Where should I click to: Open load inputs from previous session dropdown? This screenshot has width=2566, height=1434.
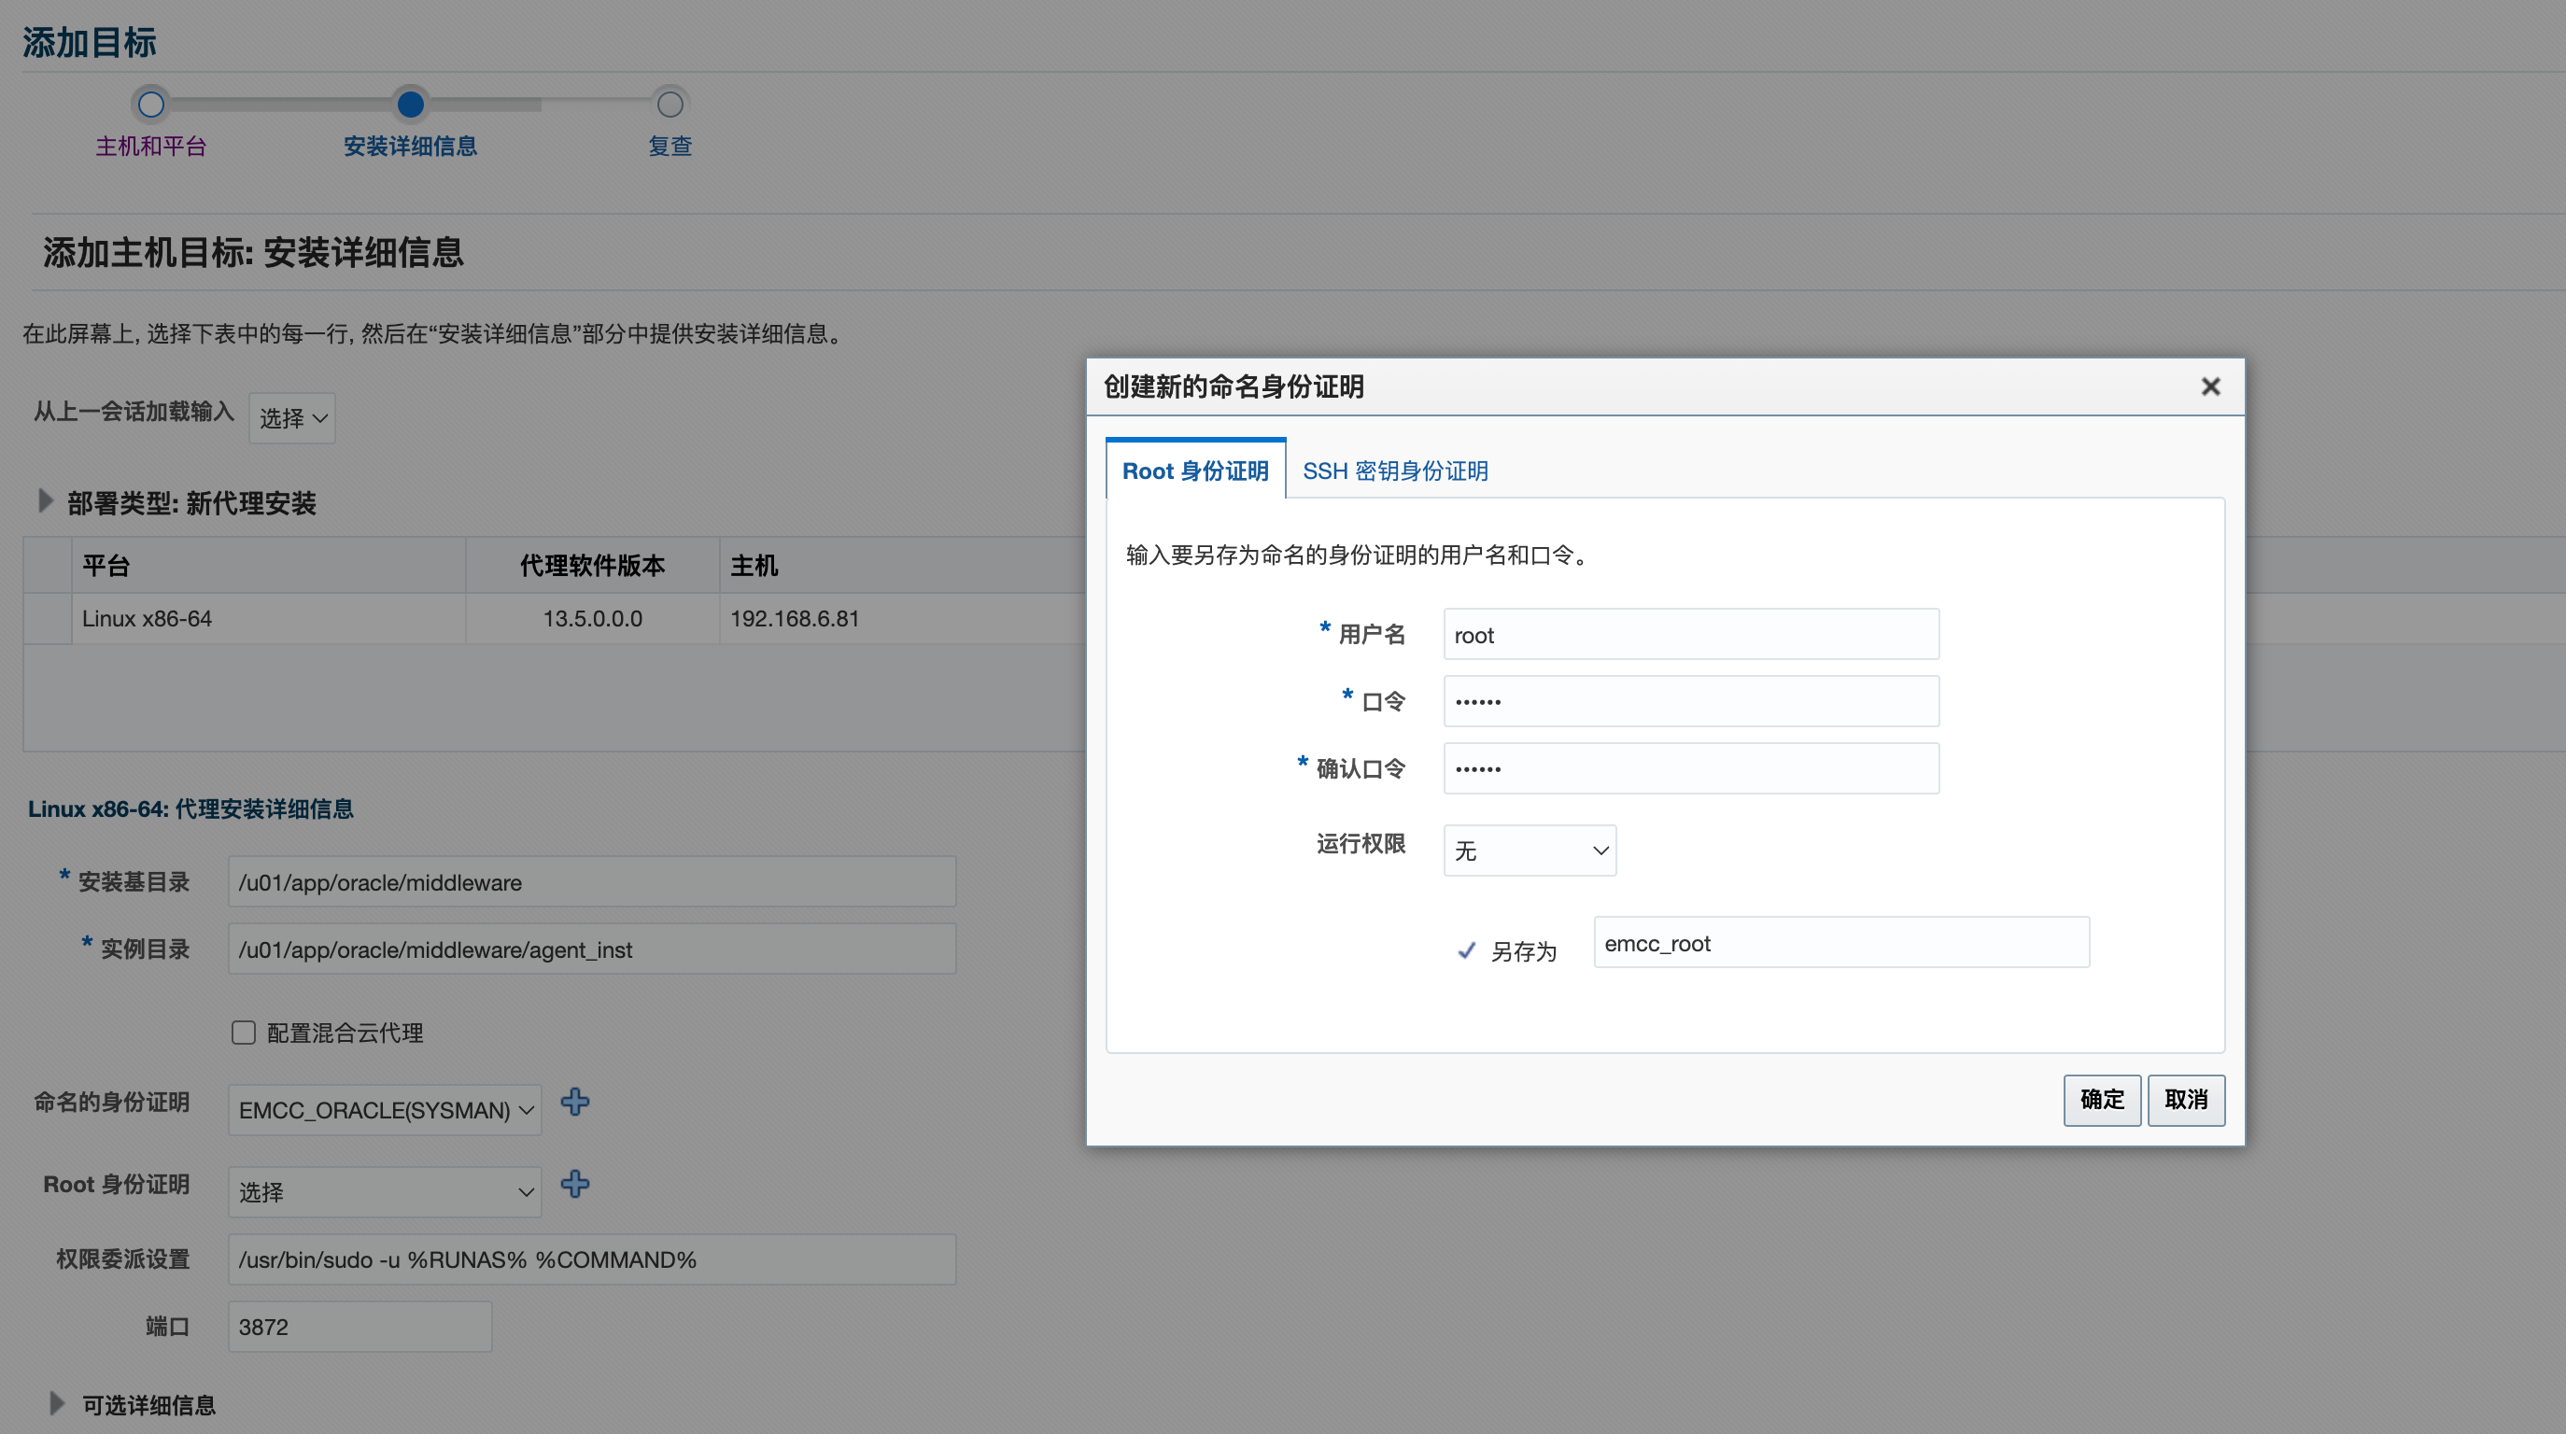pos(292,418)
